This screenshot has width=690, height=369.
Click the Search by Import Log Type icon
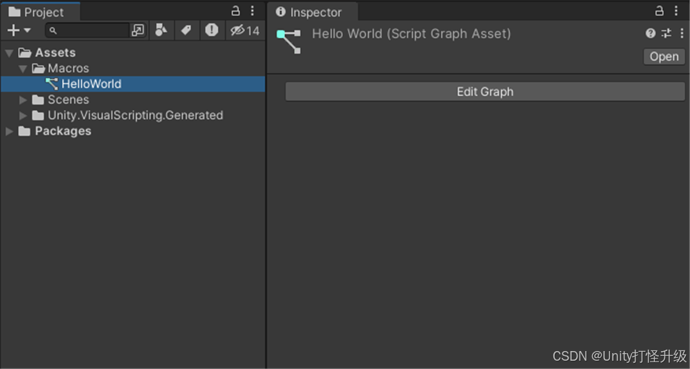(x=211, y=30)
